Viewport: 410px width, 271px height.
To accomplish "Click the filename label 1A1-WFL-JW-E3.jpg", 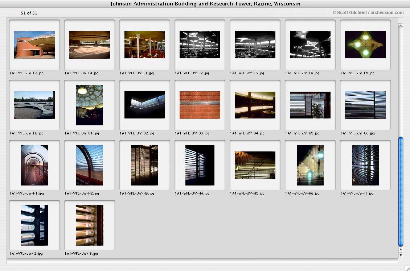I will coord(26,73).
